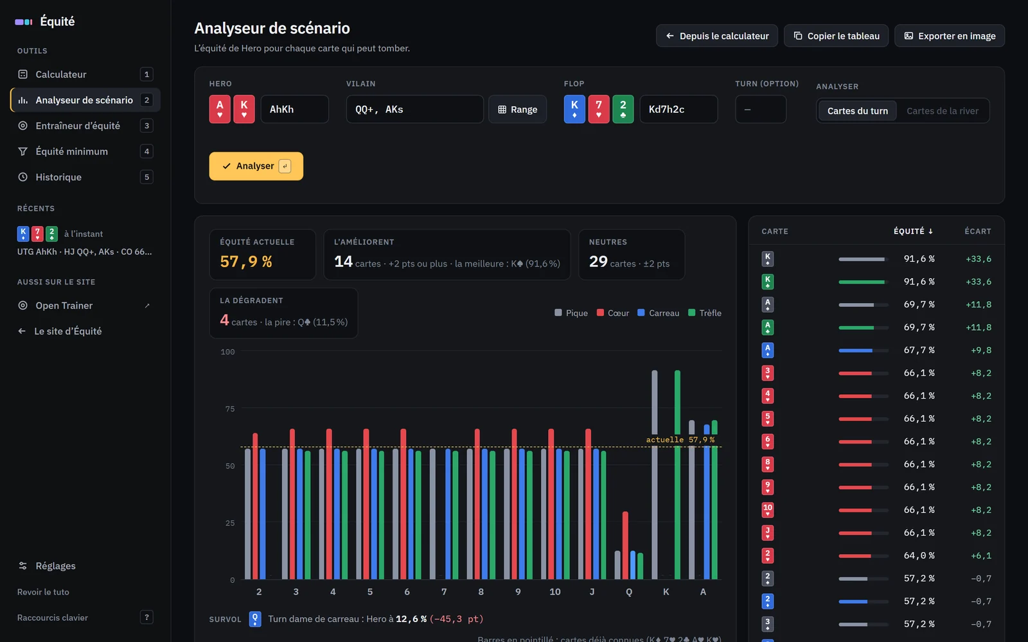
Task: Click the ÉCART column header
Action: [x=978, y=231]
